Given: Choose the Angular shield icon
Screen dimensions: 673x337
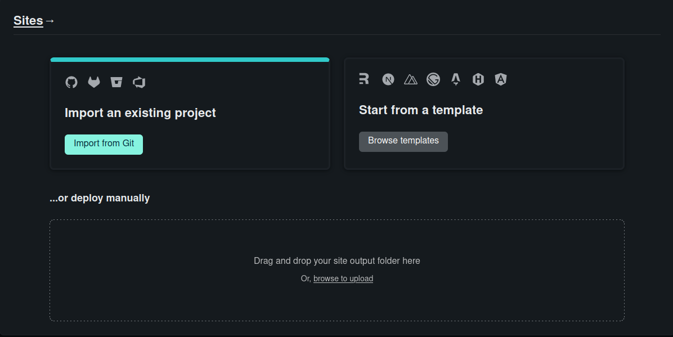Looking at the screenshot, I should [500, 79].
